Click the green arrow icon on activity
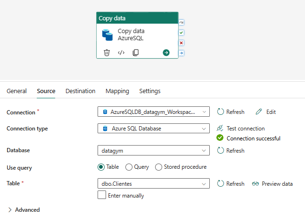 coord(166,52)
